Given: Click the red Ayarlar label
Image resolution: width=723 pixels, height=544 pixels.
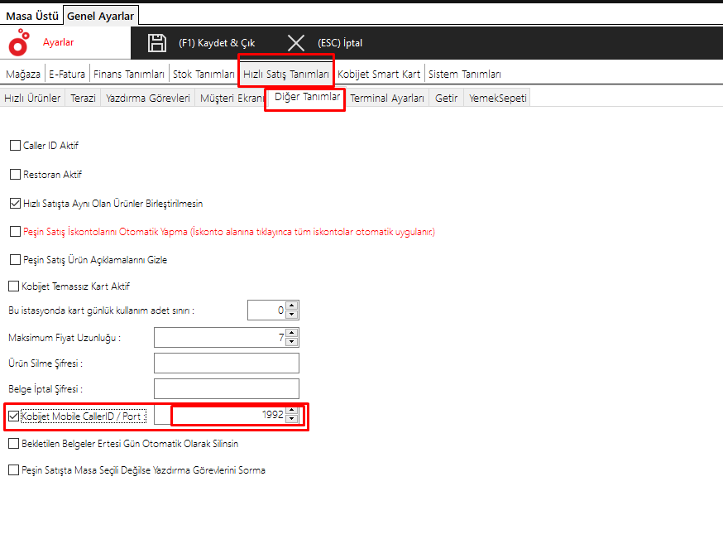Looking at the screenshot, I should click(58, 42).
